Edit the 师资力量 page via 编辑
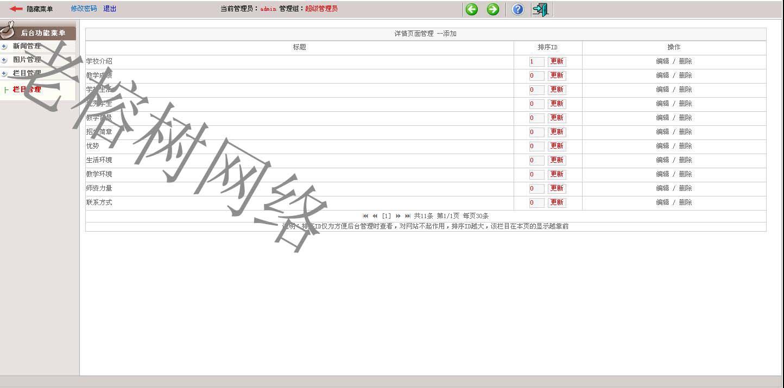This screenshot has height=388, width=784. click(x=662, y=188)
